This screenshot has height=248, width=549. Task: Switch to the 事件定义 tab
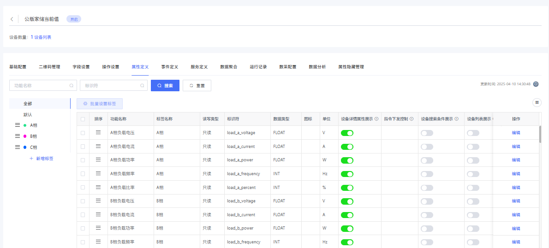pos(169,67)
